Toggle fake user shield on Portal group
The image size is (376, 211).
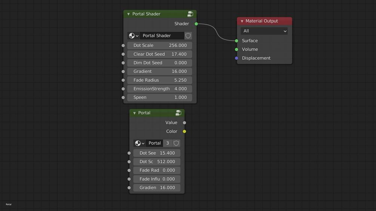click(x=176, y=143)
